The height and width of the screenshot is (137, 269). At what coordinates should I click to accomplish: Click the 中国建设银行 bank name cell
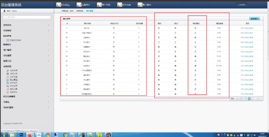tap(86, 94)
